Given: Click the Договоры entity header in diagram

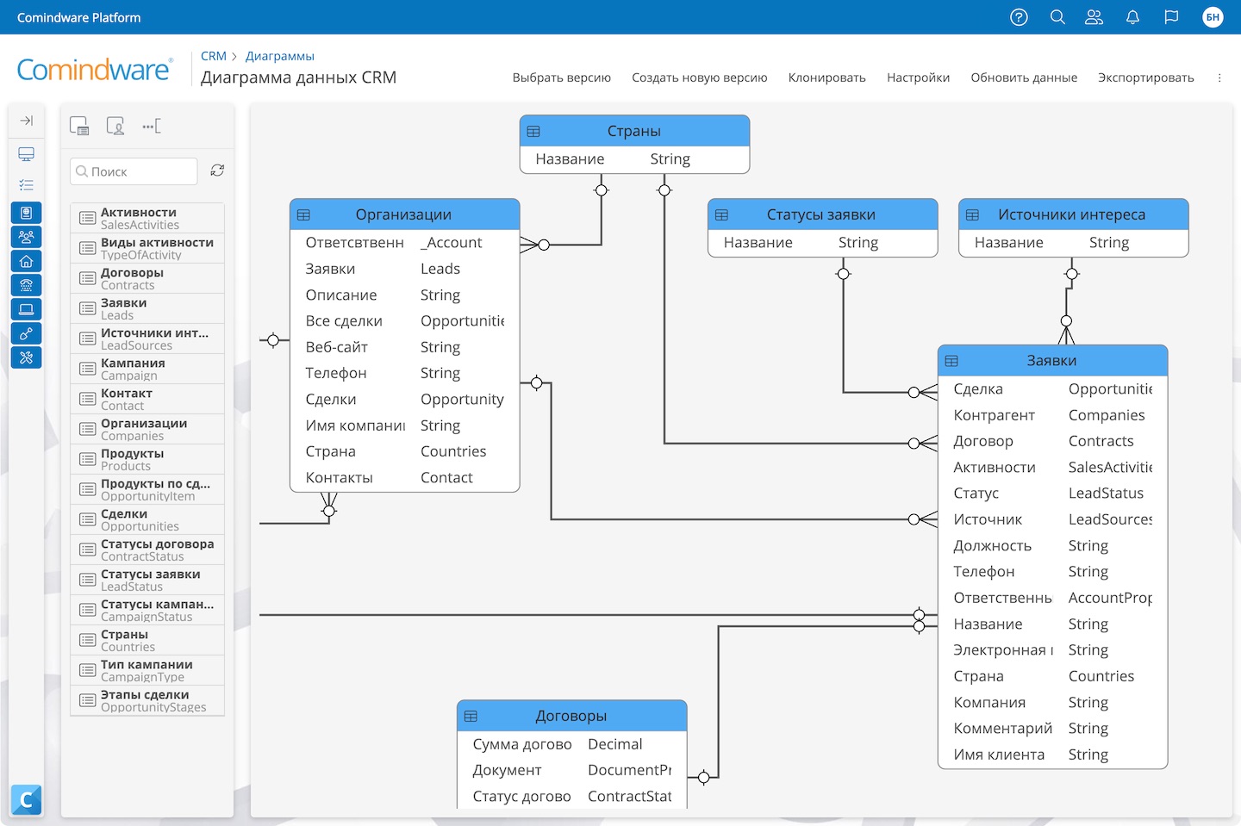Looking at the screenshot, I should [571, 716].
